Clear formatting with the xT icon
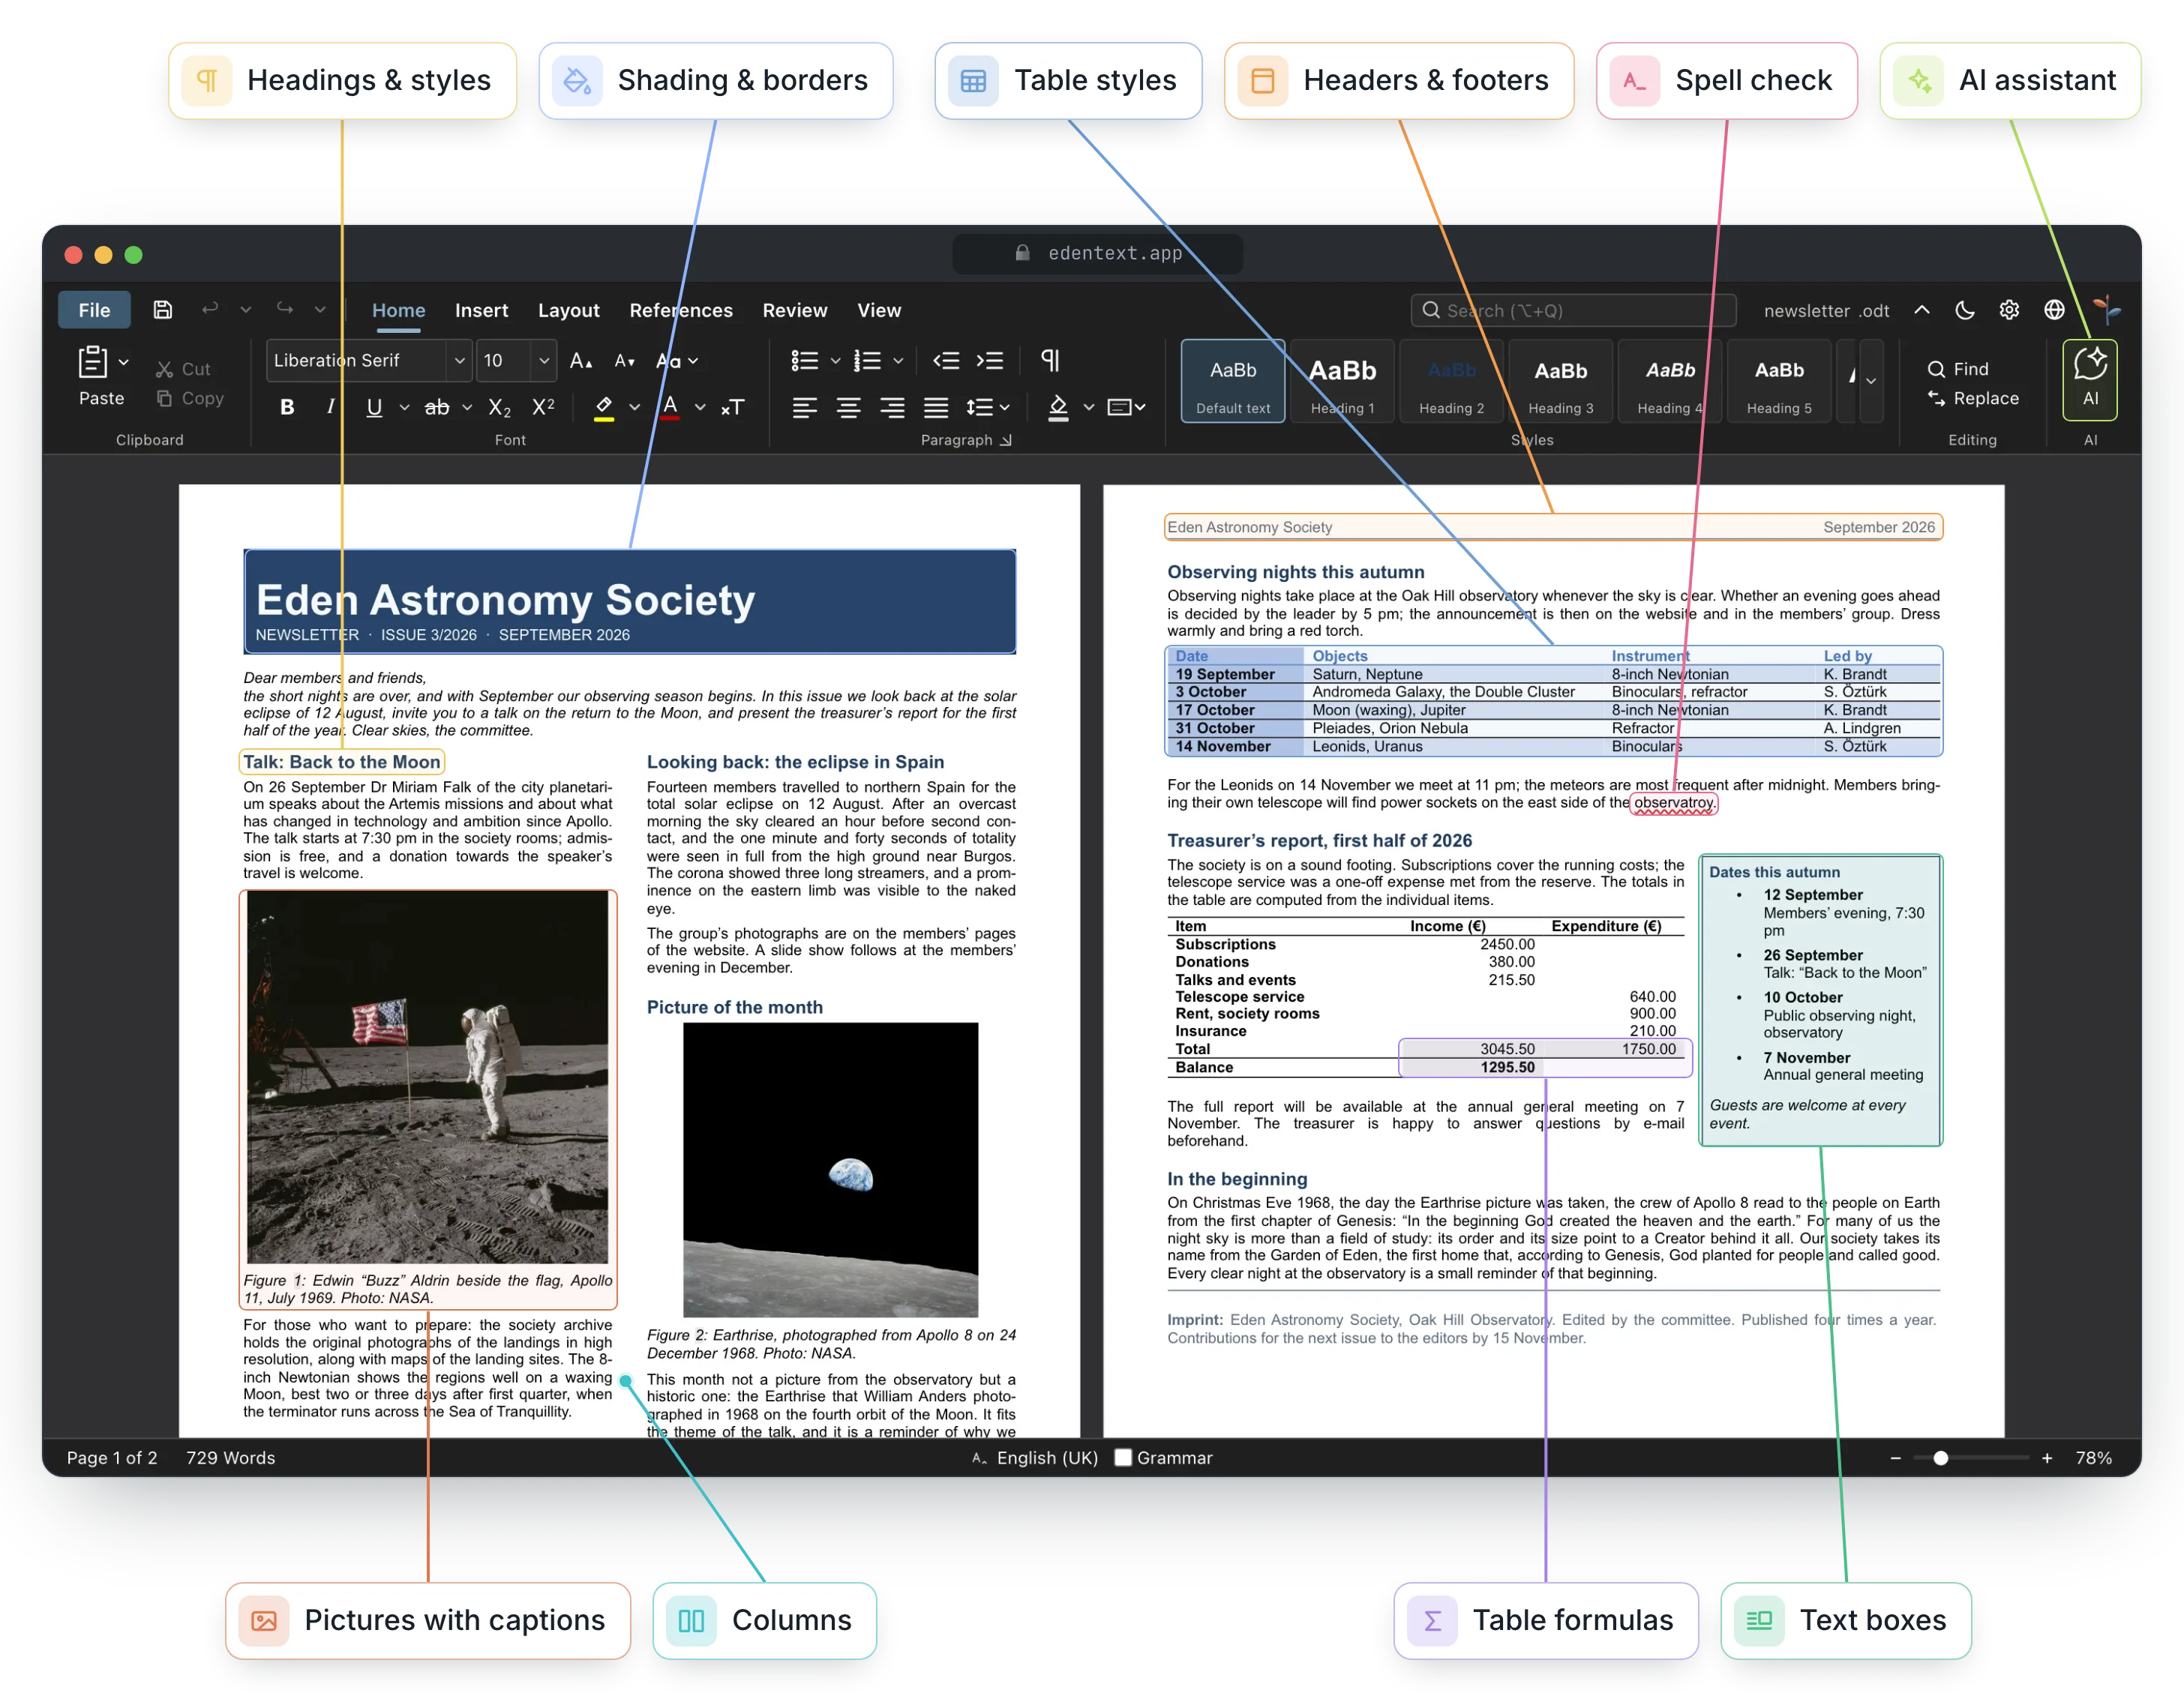The width and height of the screenshot is (2184, 1702). (x=732, y=407)
